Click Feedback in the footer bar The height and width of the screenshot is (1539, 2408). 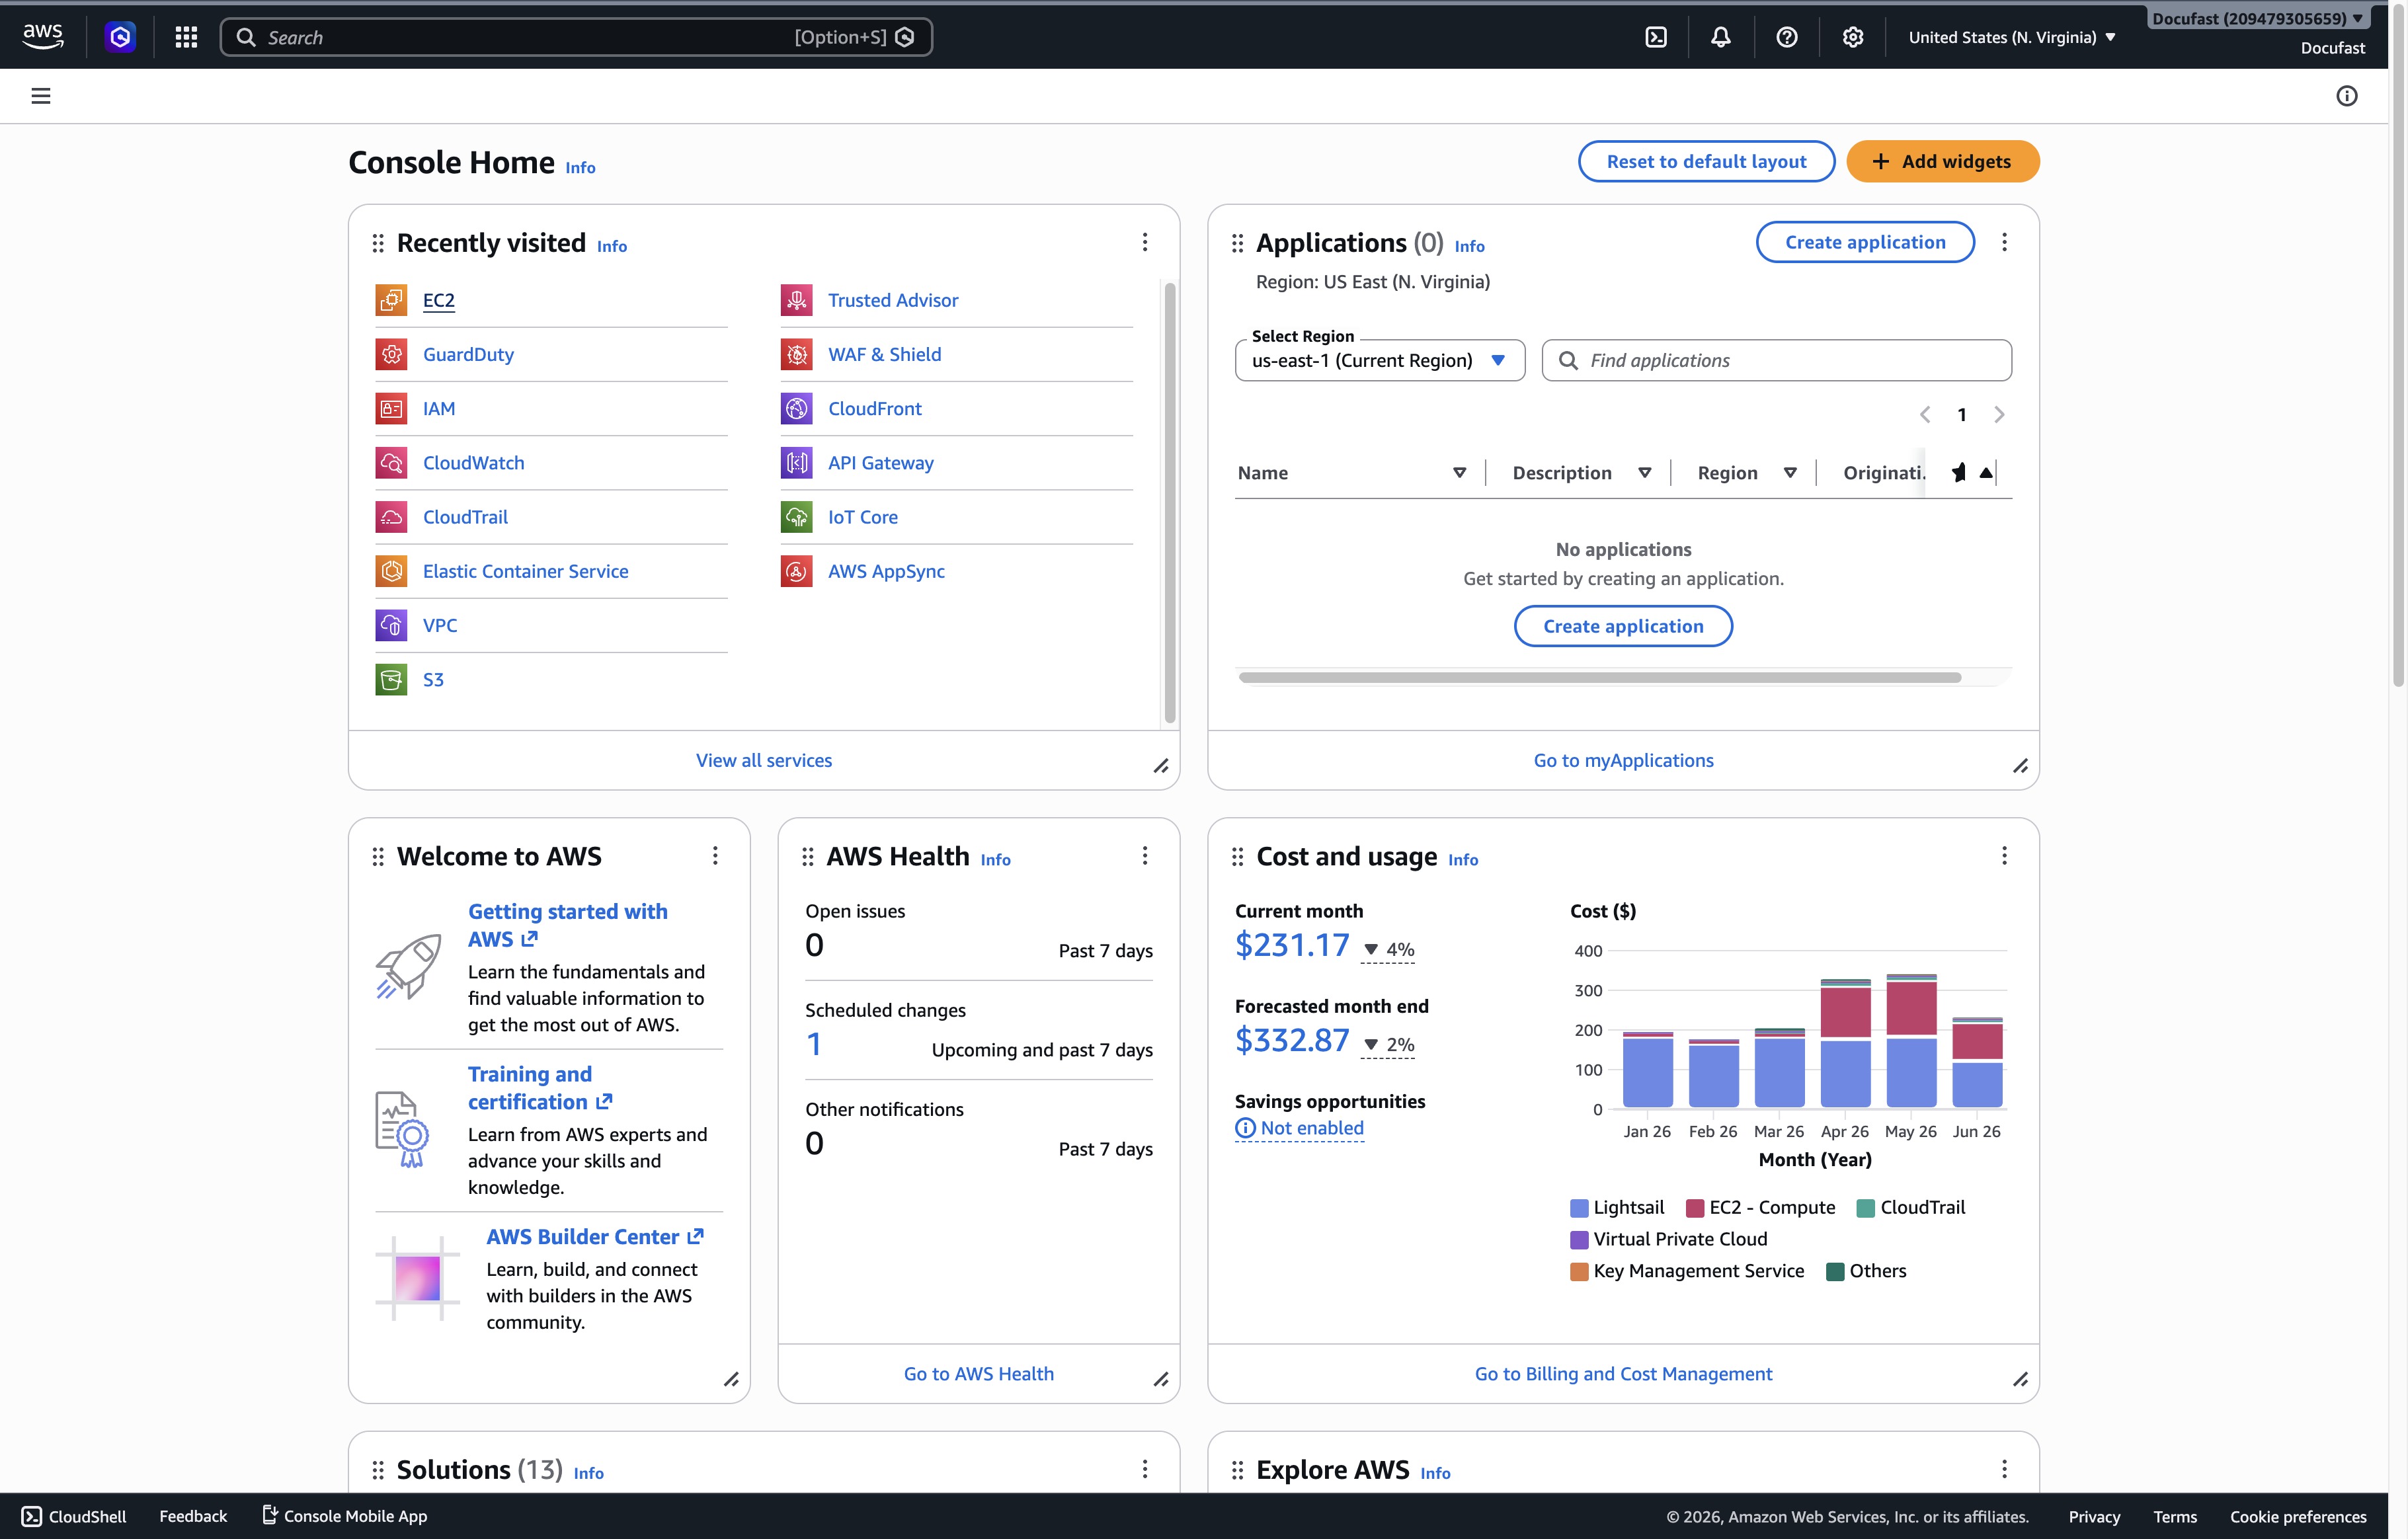(x=193, y=1516)
